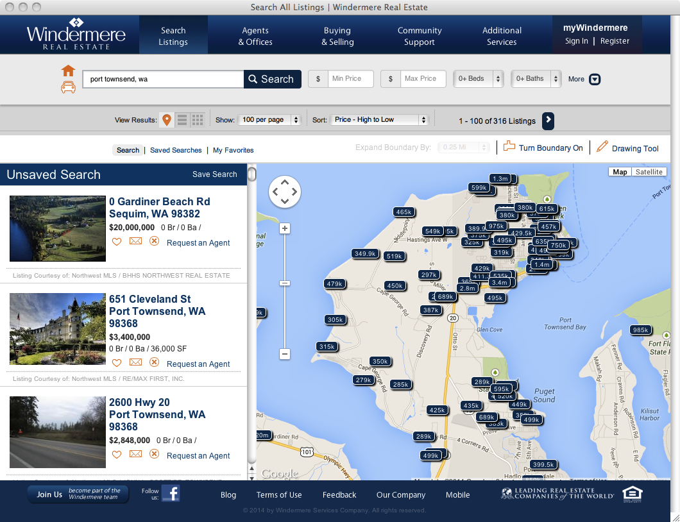Remove 2600 Hwy 20 listing X icon
Screen dimensions: 680x522
pyautogui.click(x=154, y=454)
